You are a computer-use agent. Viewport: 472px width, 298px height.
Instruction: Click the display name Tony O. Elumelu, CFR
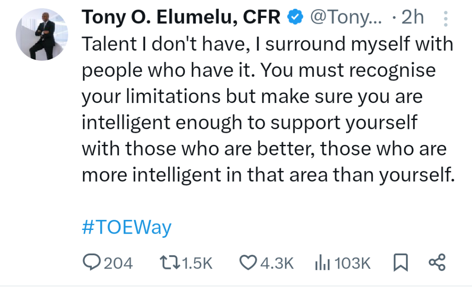point(181,18)
